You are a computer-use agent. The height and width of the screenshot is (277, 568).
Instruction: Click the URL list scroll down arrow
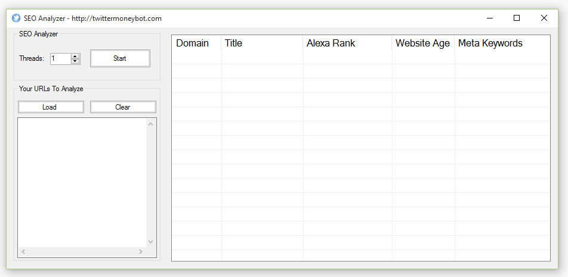pyautogui.click(x=151, y=242)
